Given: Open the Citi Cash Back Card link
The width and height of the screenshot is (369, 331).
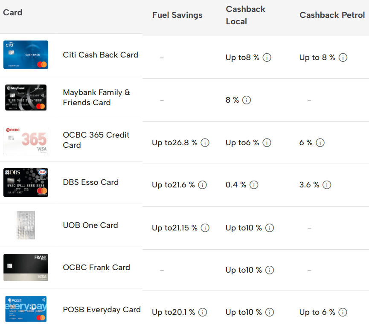Looking at the screenshot, I should coord(100,55).
